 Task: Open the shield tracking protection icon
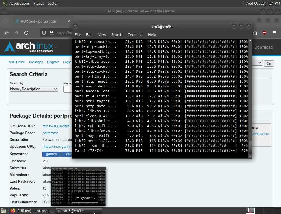[44, 33]
